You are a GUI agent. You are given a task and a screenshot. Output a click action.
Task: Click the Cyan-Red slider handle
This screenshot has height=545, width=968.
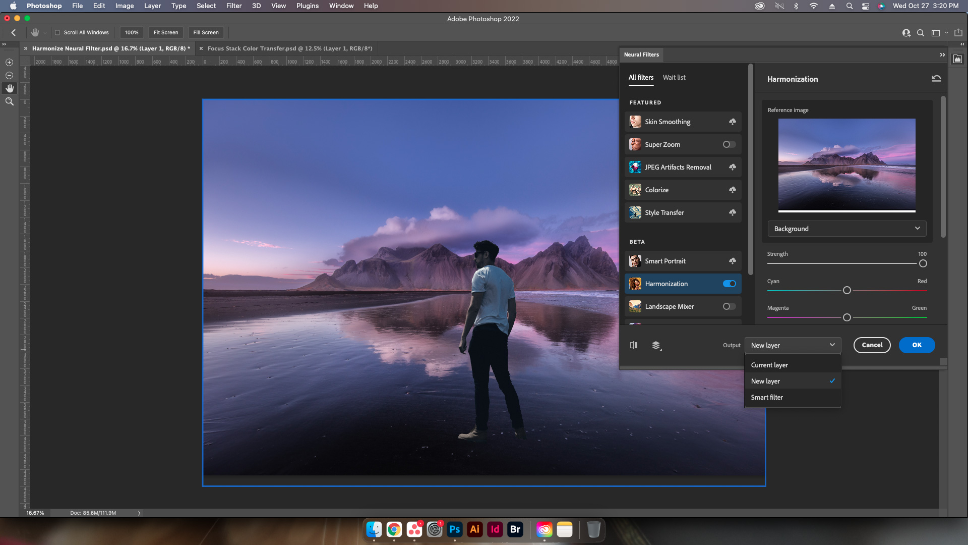[847, 290]
